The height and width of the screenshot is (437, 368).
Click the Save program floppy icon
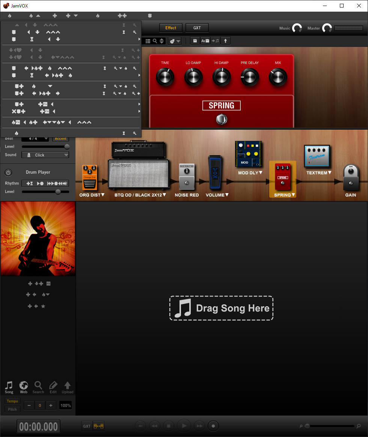tap(195, 41)
